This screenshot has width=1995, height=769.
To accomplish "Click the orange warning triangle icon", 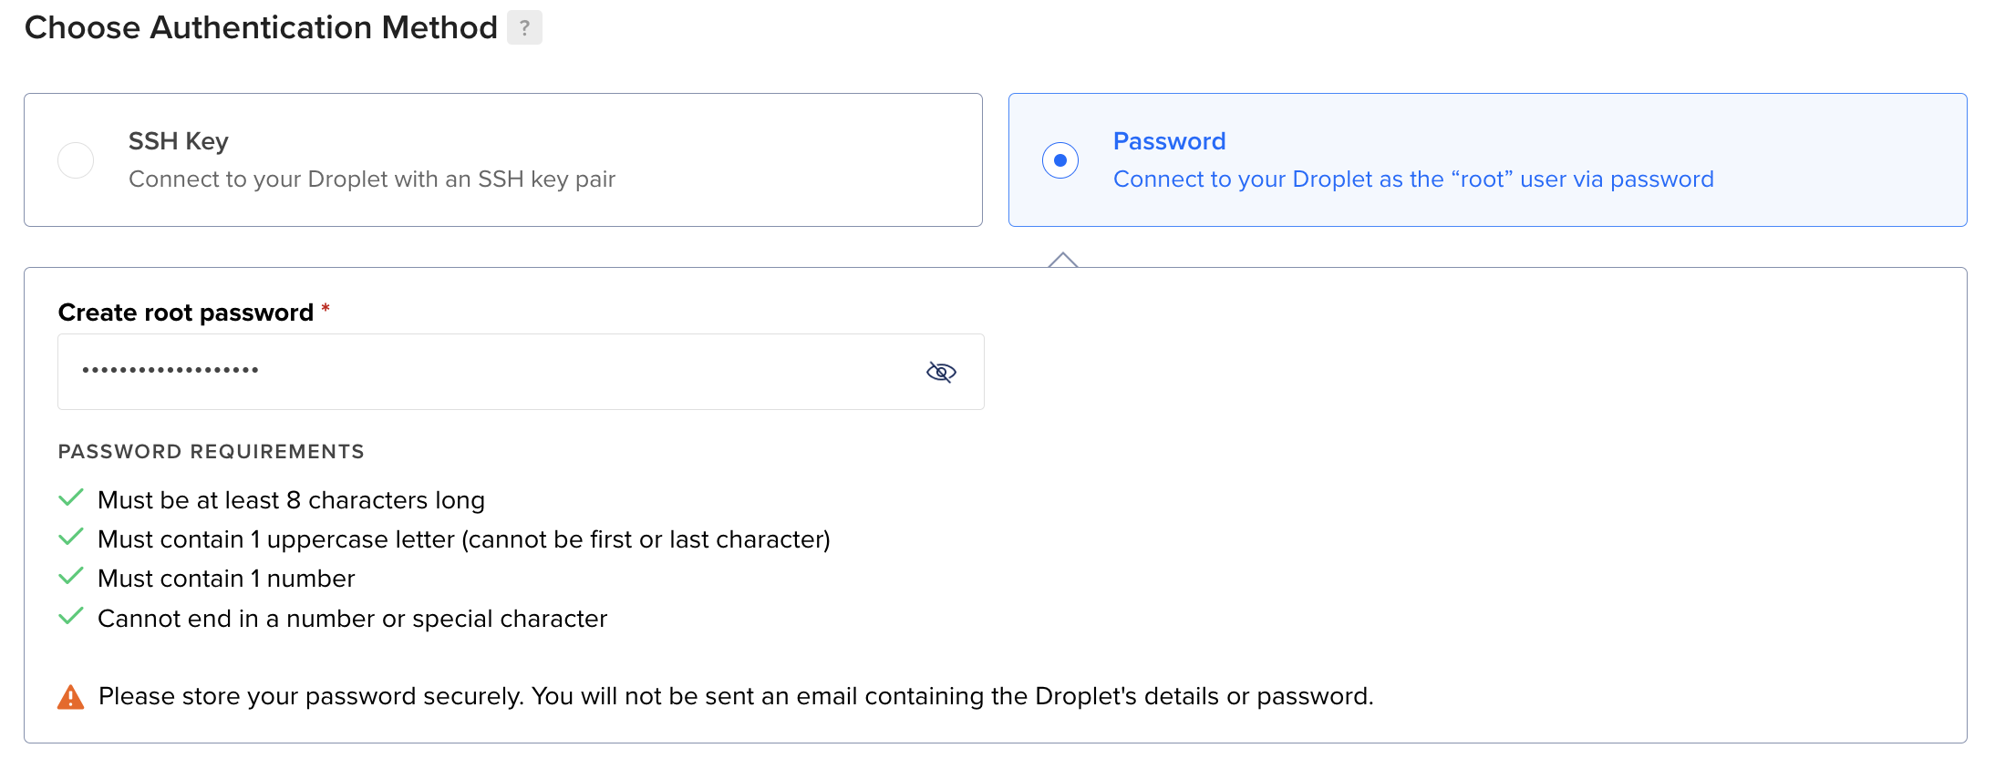I will [70, 697].
